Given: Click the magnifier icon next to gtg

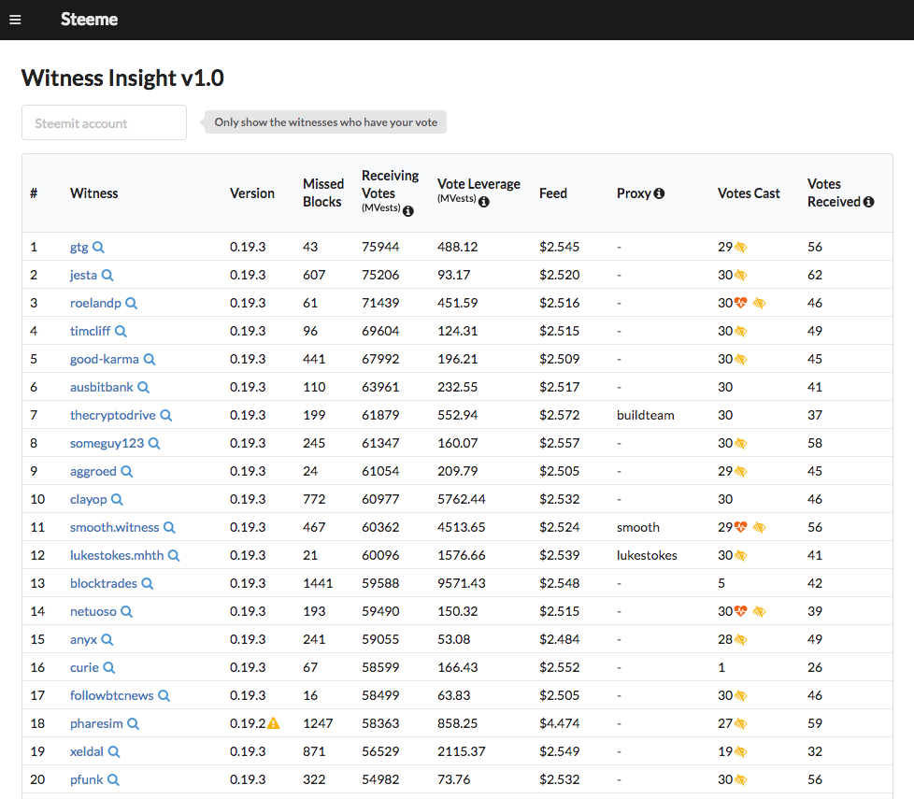Looking at the screenshot, I should tap(98, 247).
